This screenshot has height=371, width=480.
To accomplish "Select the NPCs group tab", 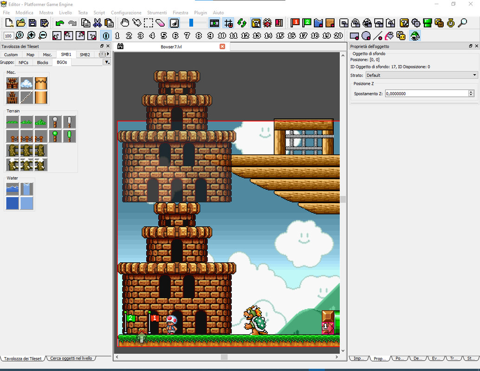I will 24,63.
